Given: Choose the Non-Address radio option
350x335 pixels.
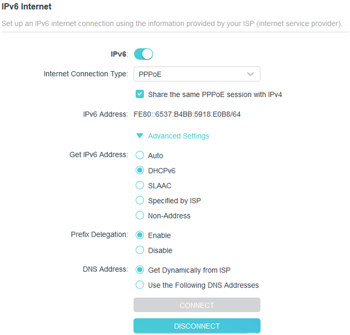Looking at the screenshot, I should pyautogui.click(x=140, y=216).
